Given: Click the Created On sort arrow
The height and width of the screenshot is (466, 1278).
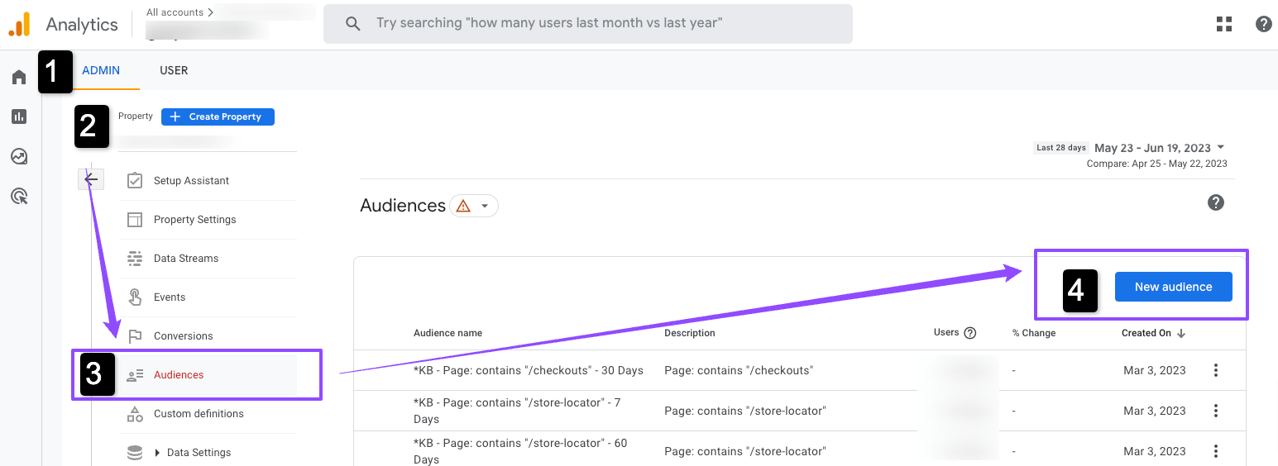Looking at the screenshot, I should pos(1181,334).
